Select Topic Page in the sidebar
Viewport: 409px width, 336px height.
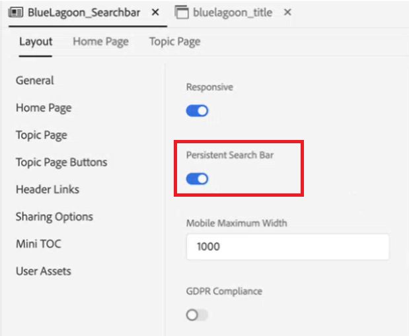pyautogui.click(x=42, y=135)
